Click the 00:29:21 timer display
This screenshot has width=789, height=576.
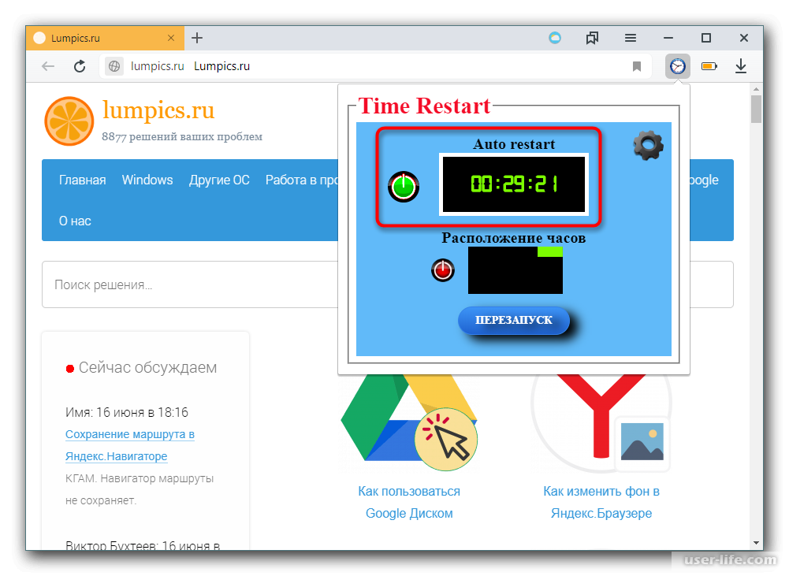pyautogui.click(x=514, y=184)
